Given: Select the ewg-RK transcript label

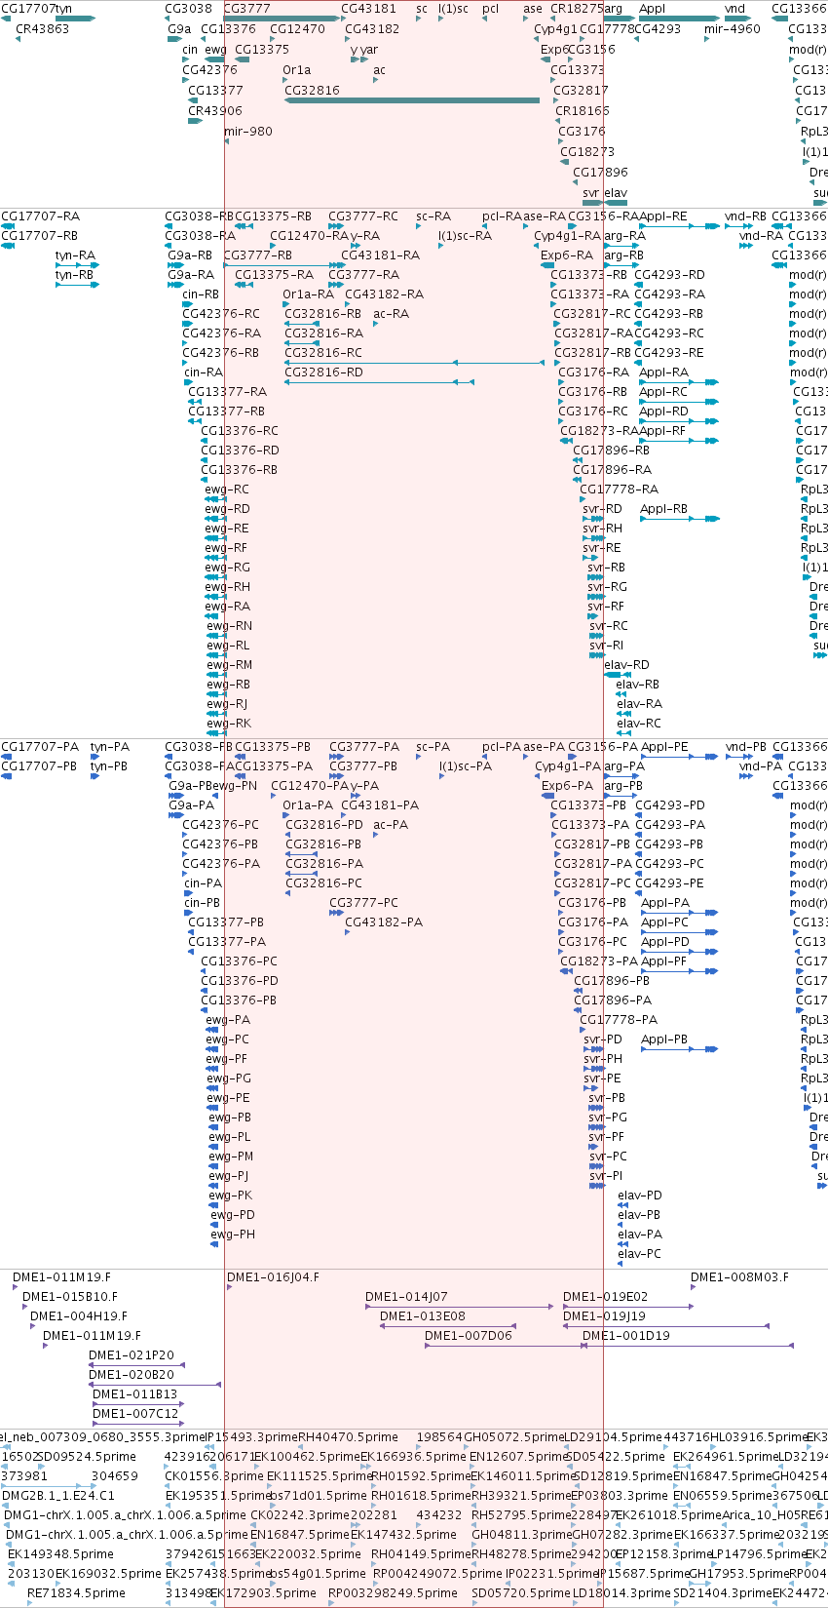Looking at the screenshot, I should point(229,724).
